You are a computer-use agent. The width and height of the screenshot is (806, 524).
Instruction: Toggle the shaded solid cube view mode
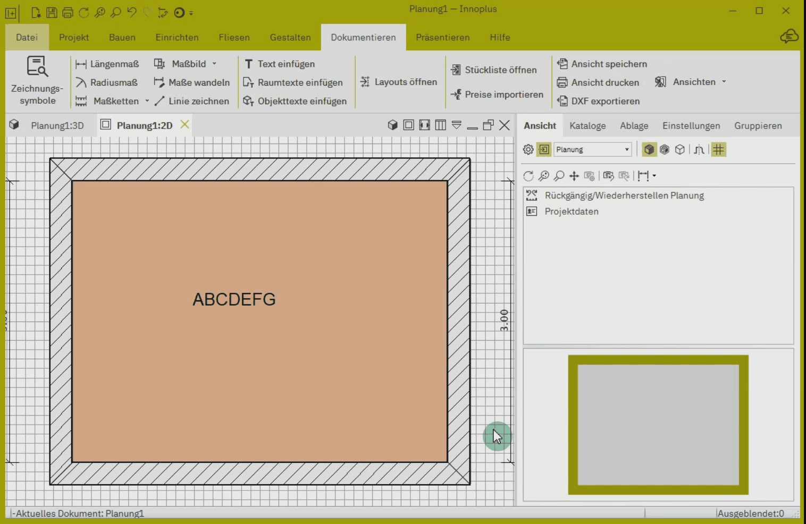(x=649, y=150)
